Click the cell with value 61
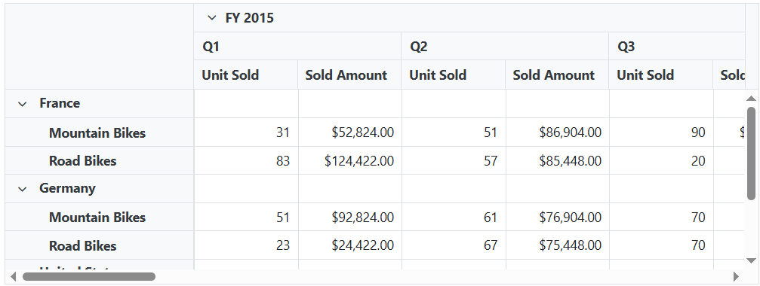The image size is (760, 286). tap(454, 218)
